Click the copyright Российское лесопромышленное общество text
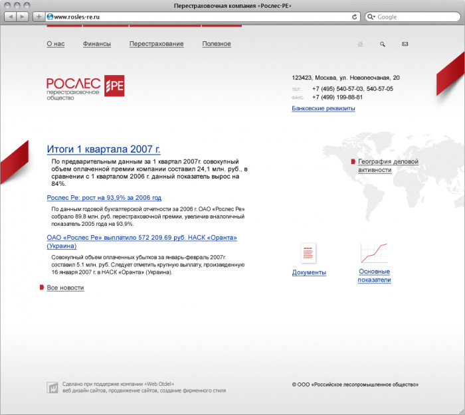The image size is (465, 415). [x=355, y=384]
